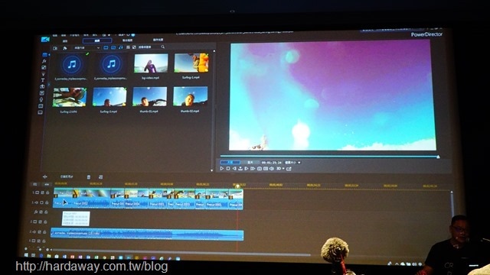Click the volume speaker icon under preview

(272, 169)
